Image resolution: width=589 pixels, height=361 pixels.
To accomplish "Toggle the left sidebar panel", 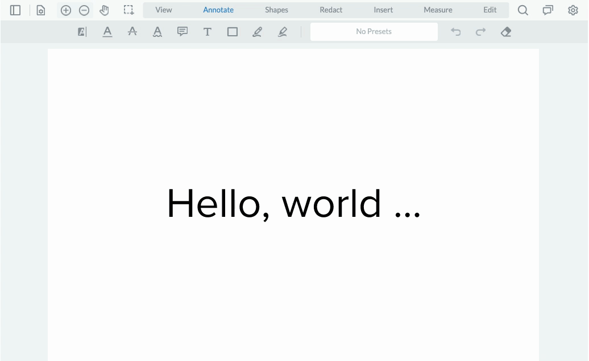I will click(x=15, y=10).
